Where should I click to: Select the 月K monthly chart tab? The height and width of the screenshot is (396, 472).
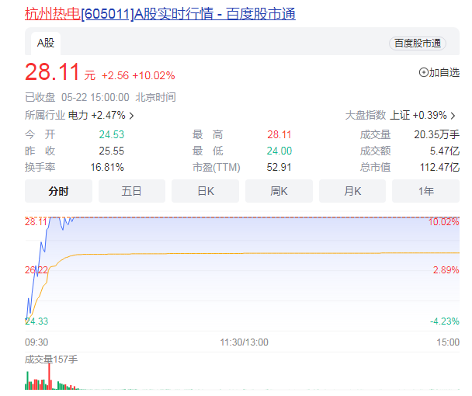click(352, 191)
